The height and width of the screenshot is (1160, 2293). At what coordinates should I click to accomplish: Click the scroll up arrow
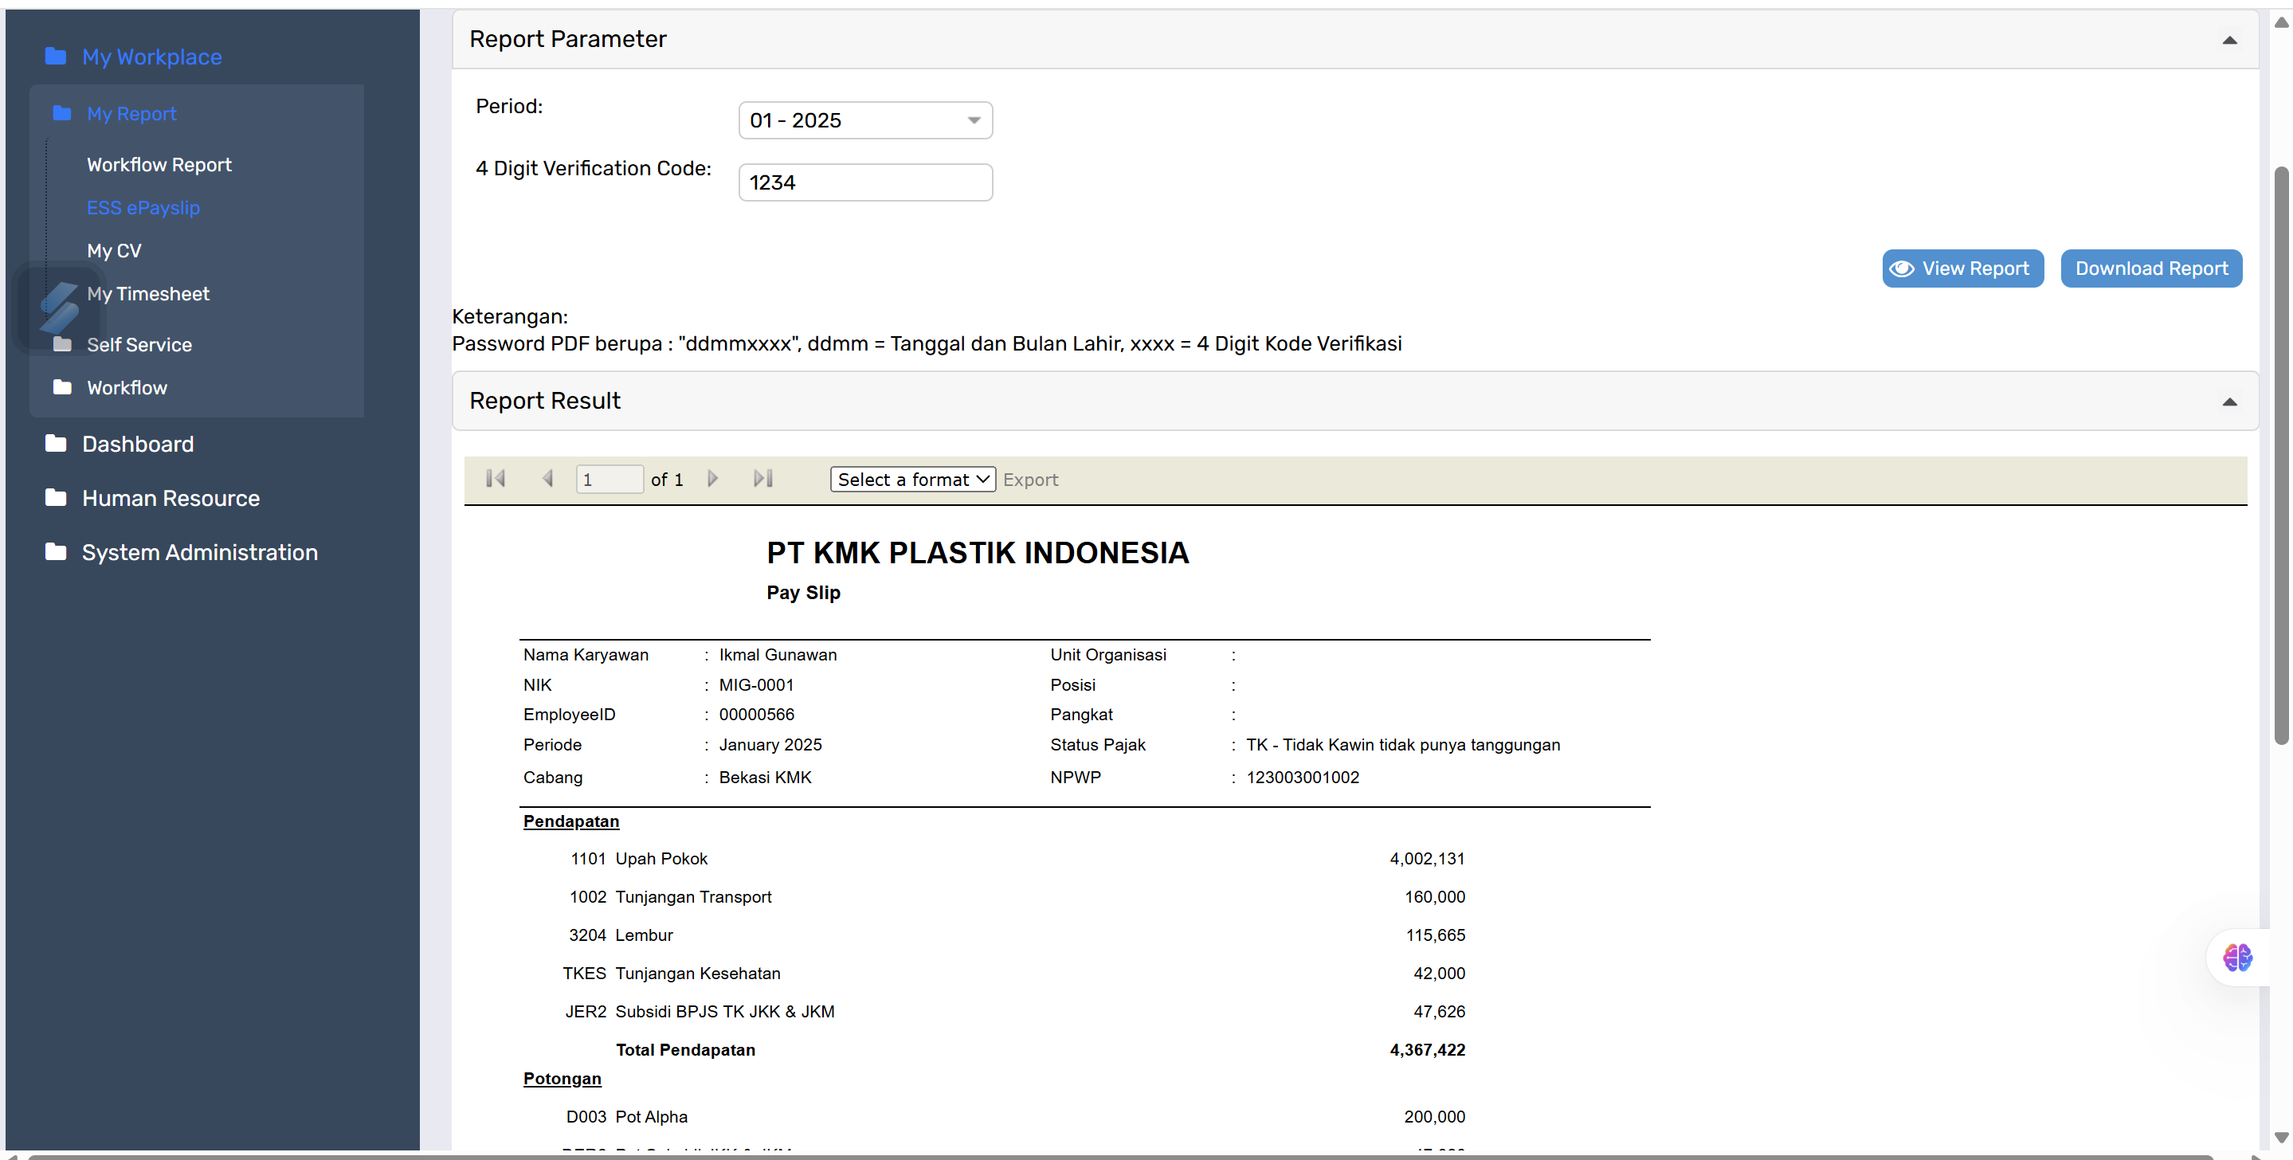[2281, 23]
